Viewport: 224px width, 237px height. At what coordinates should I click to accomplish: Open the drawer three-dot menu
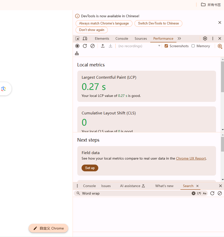(x=77, y=186)
